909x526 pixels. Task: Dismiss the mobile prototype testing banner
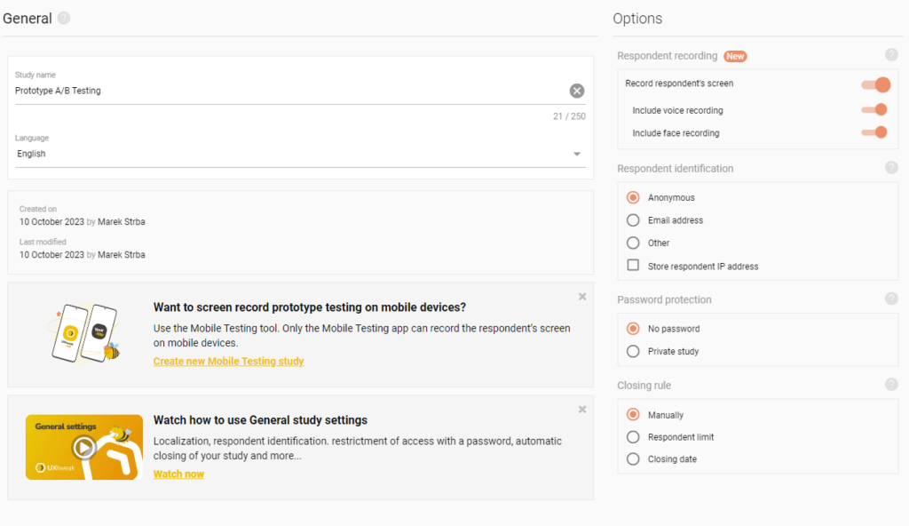582,297
